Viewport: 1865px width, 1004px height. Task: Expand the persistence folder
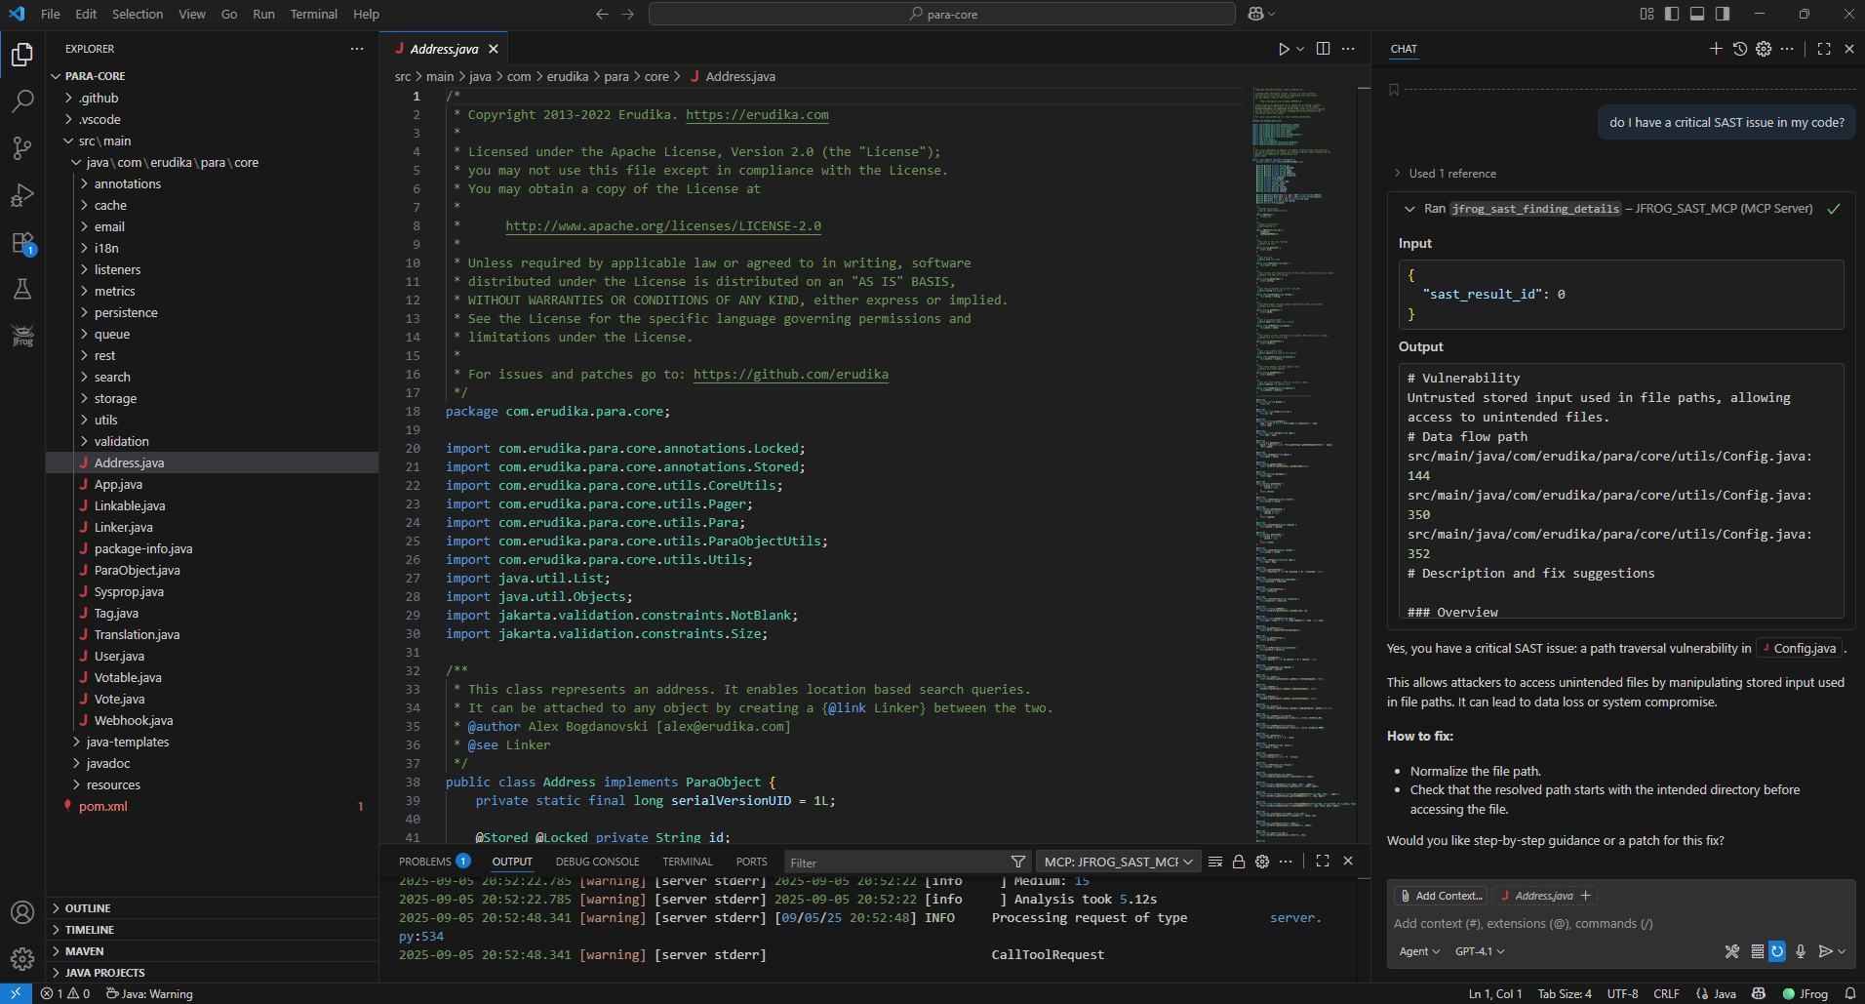[x=126, y=313]
